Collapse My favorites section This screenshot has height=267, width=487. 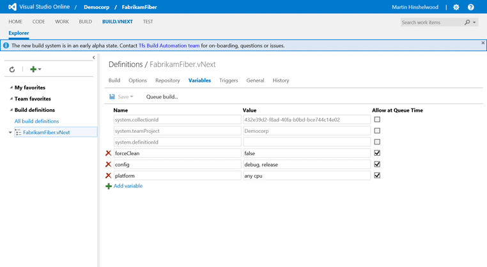coord(11,88)
